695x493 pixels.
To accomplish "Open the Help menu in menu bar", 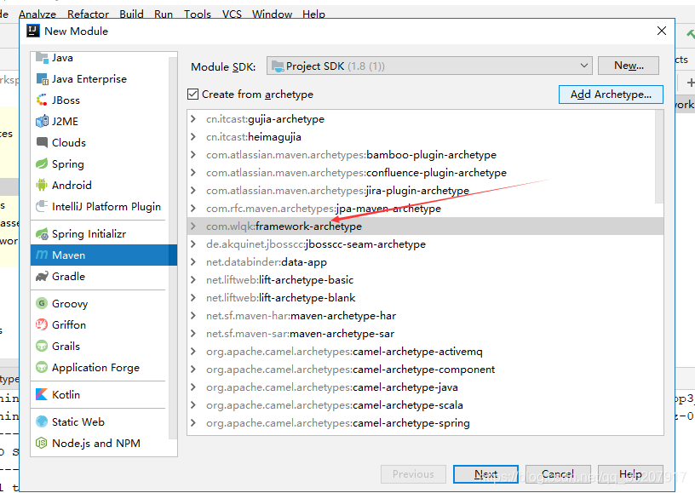I will point(313,14).
